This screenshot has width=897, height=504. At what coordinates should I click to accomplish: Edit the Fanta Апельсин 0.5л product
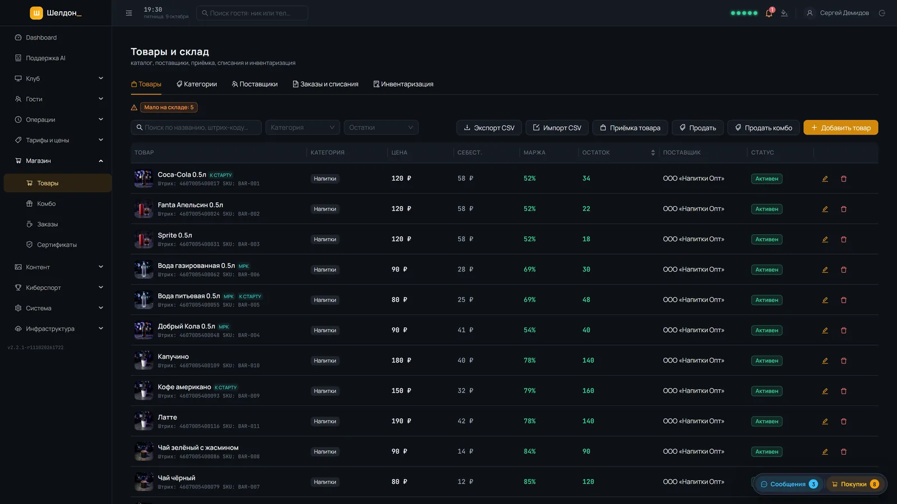pyautogui.click(x=825, y=209)
